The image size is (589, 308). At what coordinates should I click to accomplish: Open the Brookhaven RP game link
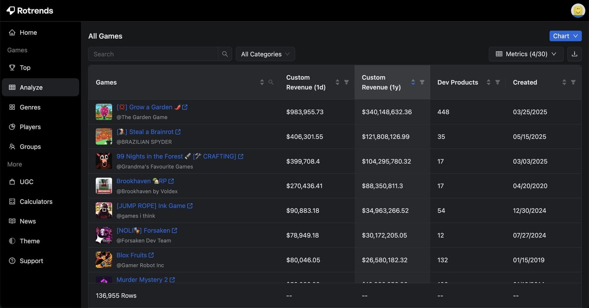pyautogui.click(x=141, y=181)
